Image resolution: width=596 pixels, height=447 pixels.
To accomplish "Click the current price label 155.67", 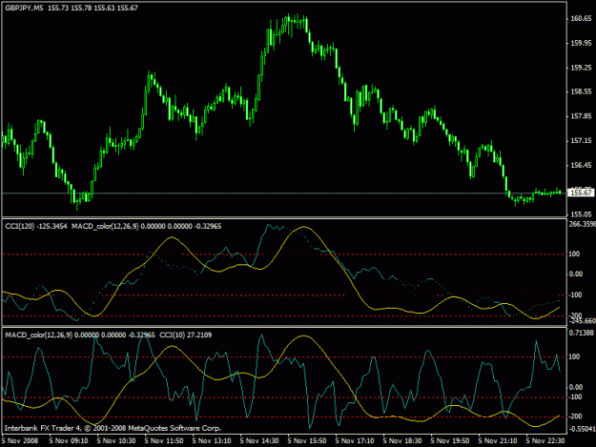I will (x=581, y=193).
